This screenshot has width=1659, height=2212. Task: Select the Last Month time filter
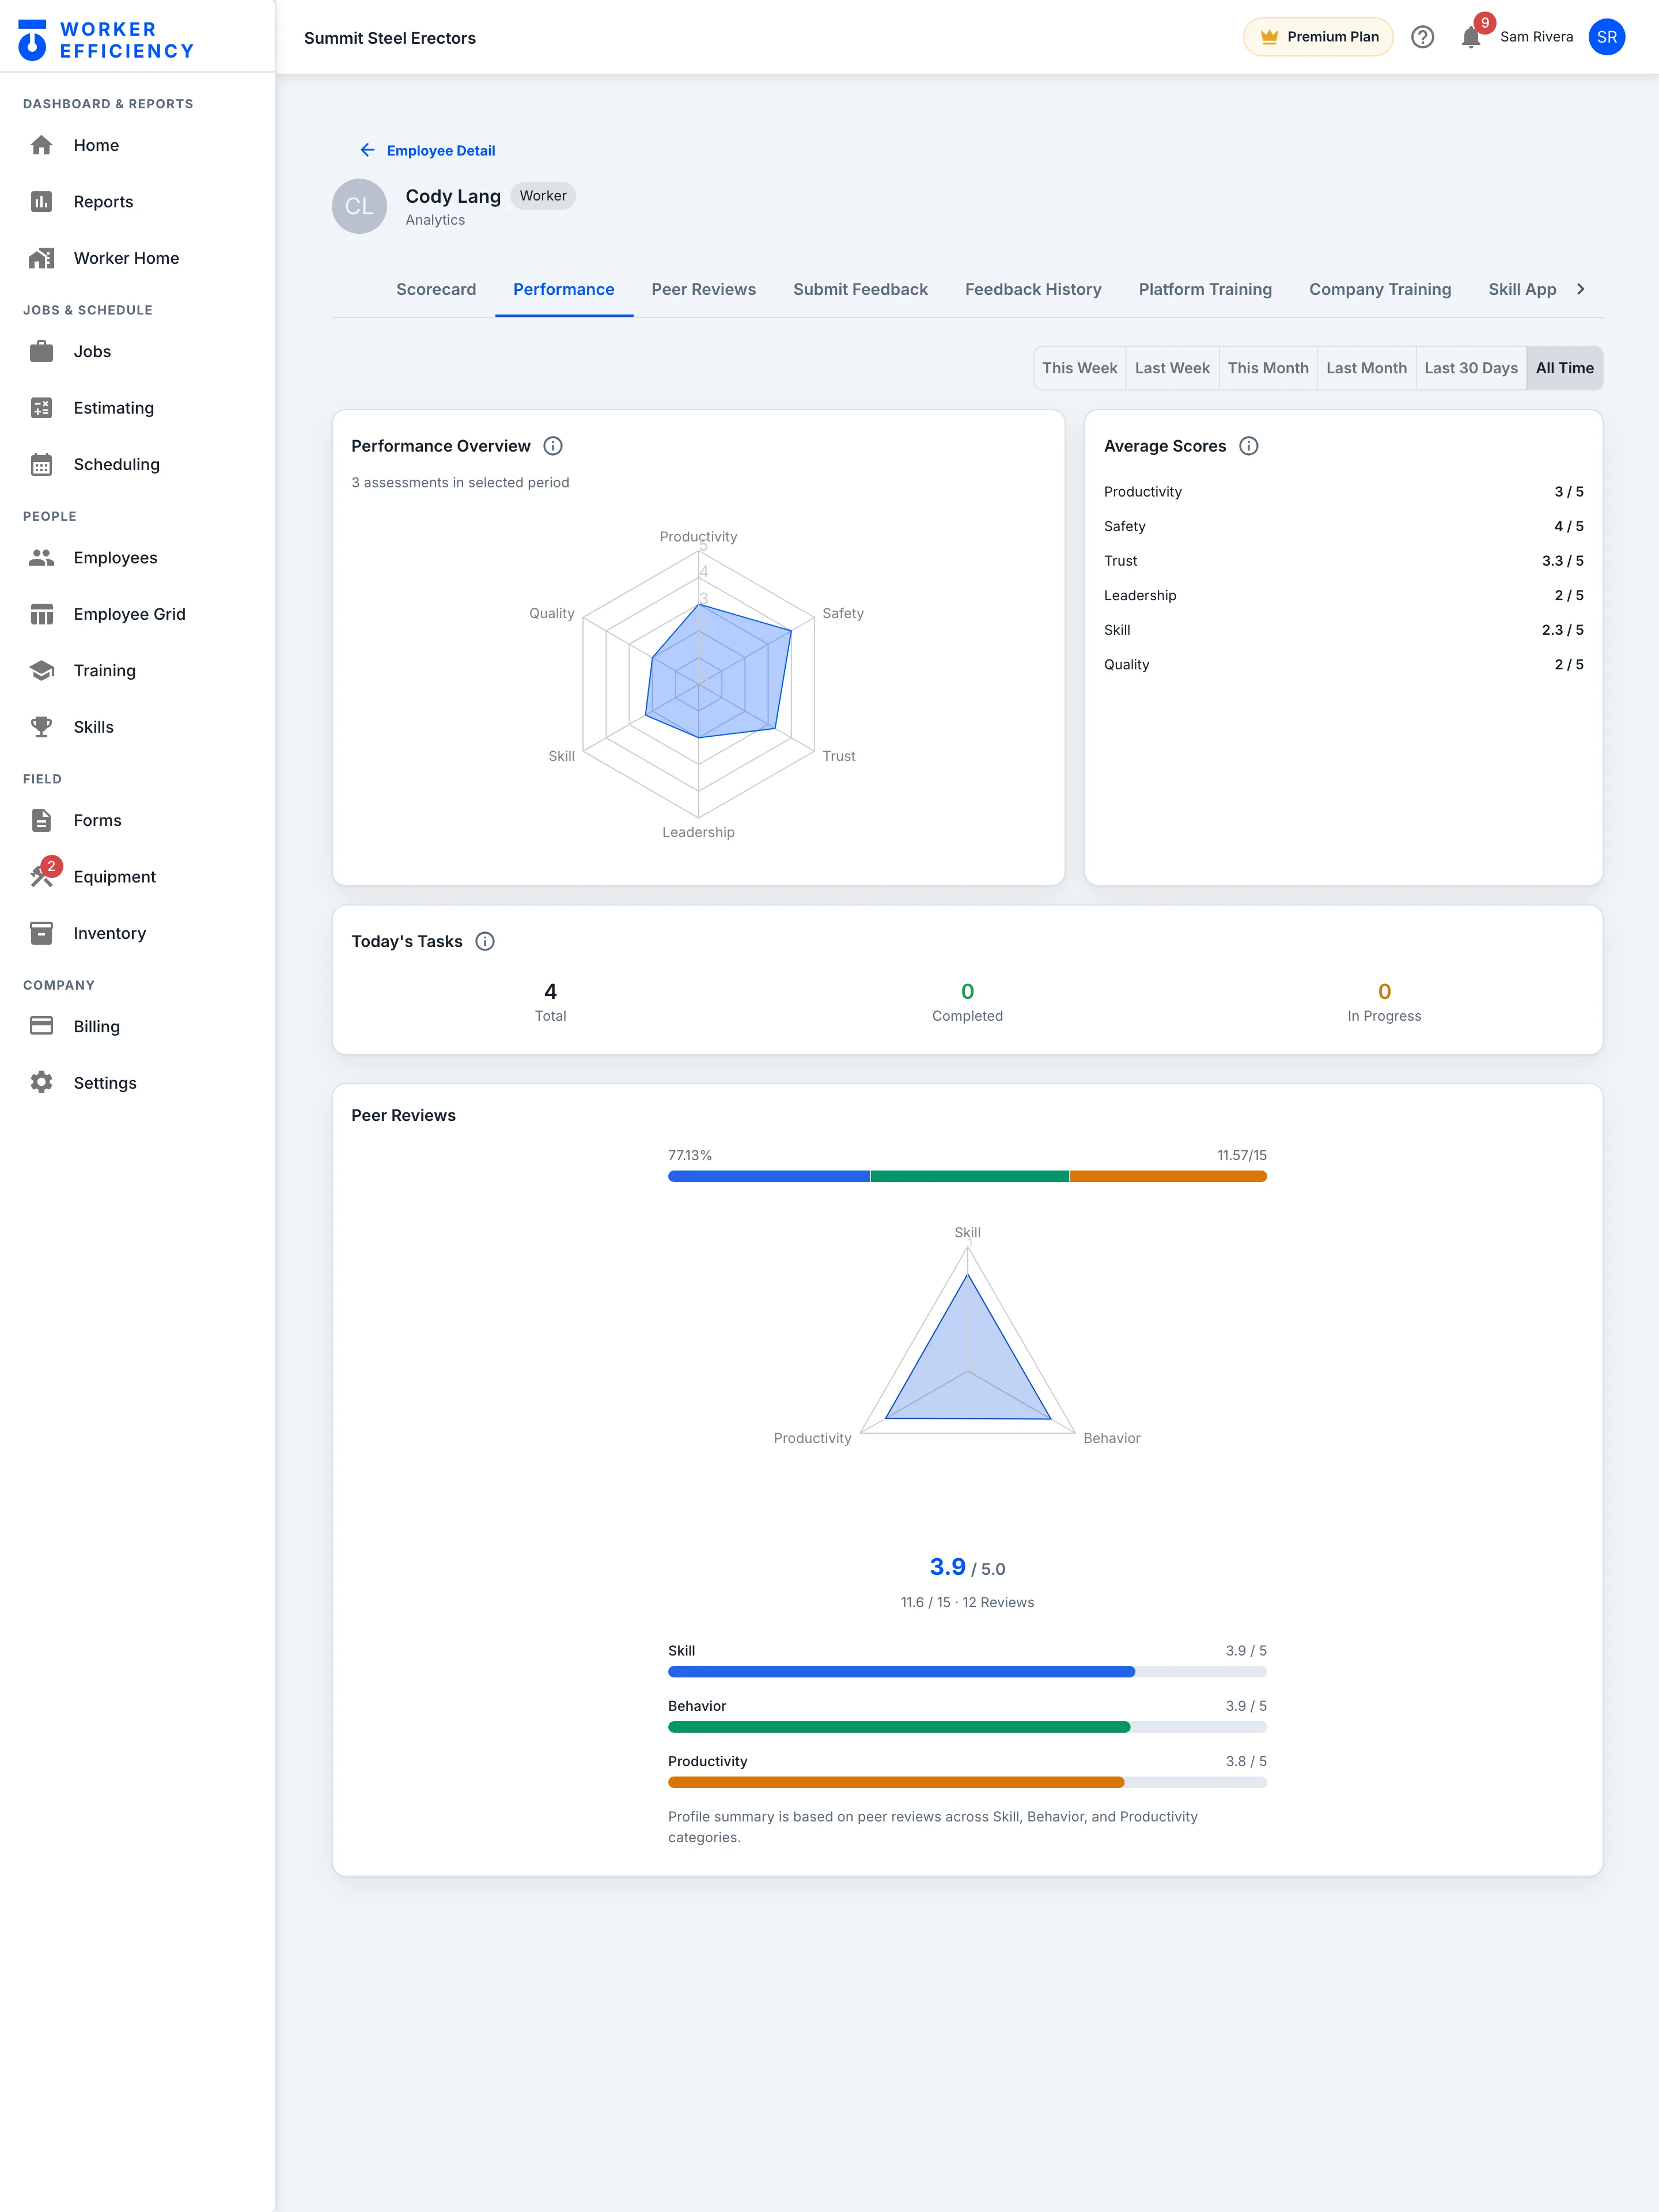pos(1366,368)
